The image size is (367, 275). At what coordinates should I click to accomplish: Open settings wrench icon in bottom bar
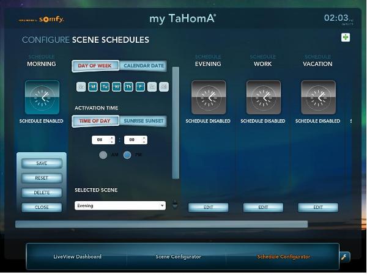pyautogui.click(x=344, y=257)
